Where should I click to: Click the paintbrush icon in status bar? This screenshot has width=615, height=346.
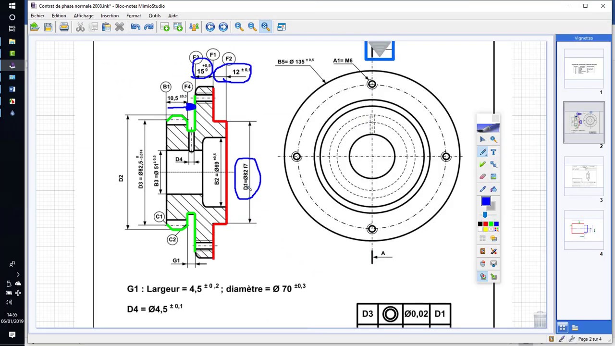(x=562, y=339)
